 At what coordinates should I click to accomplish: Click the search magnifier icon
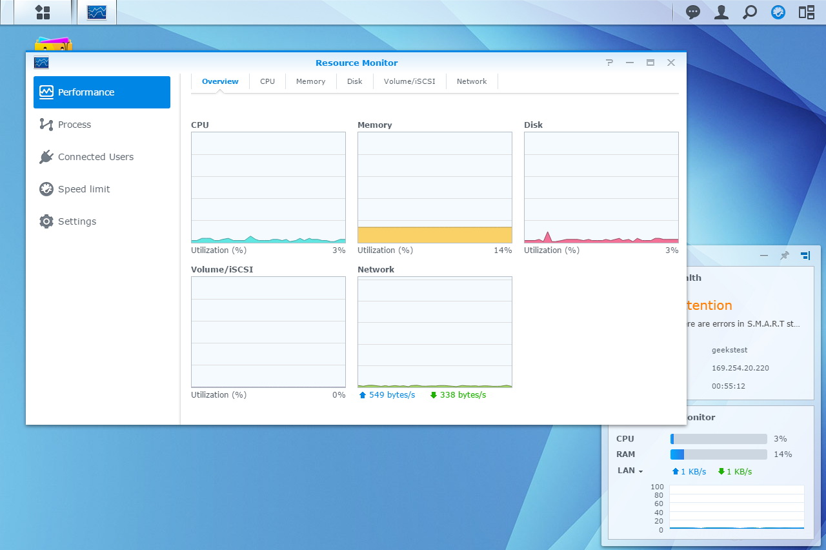750,12
